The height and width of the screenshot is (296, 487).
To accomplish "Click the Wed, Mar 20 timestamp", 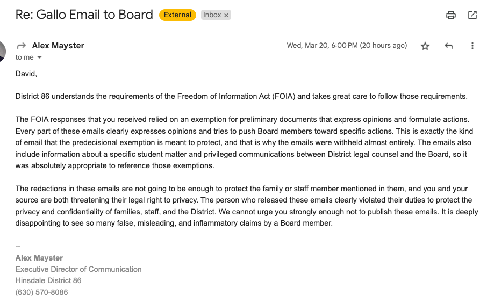I will (x=347, y=46).
